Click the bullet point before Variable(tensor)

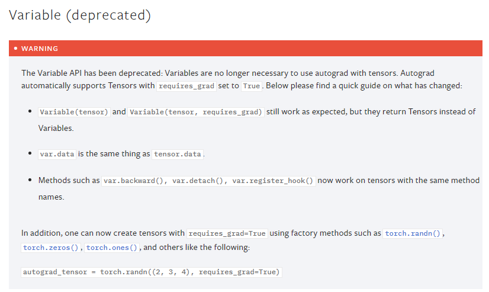[x=30, y=112]
